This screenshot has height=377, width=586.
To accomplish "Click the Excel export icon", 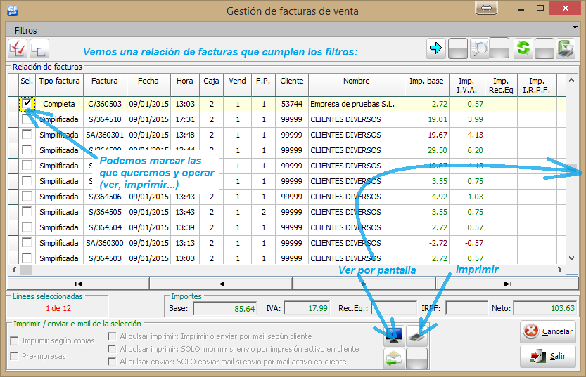I will pos(566,48).
